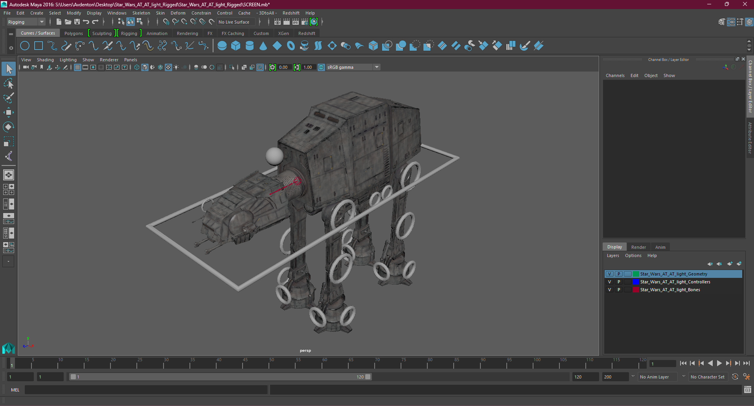Play the animation forward
Viewport: 754px width, 406px height.
click(x=719, y=364)
